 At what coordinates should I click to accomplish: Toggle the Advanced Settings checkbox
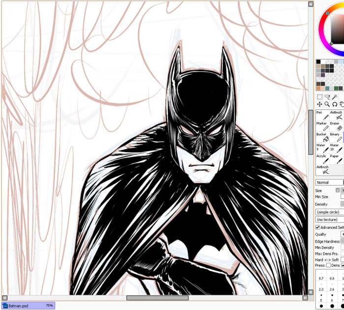317,227
